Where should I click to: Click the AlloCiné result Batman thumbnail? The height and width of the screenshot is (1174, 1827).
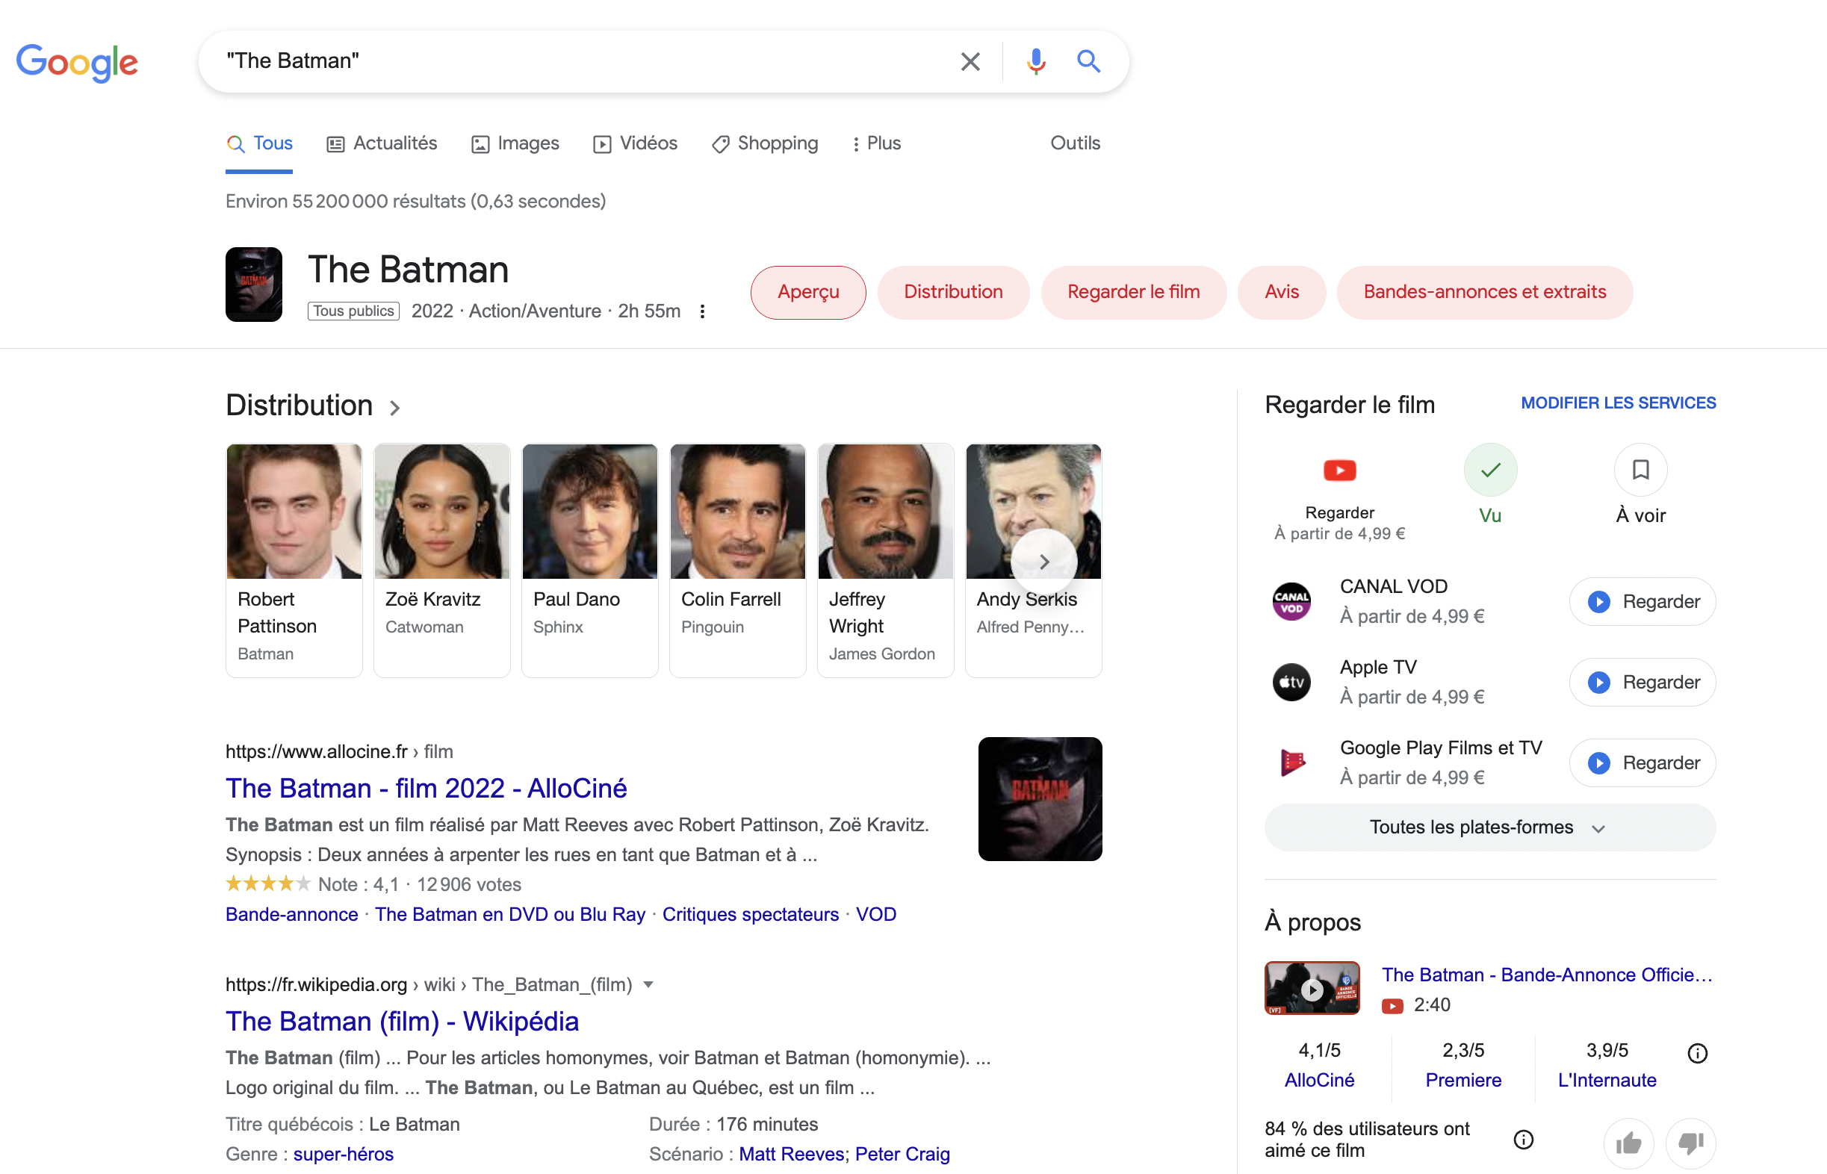[1040, 799]
